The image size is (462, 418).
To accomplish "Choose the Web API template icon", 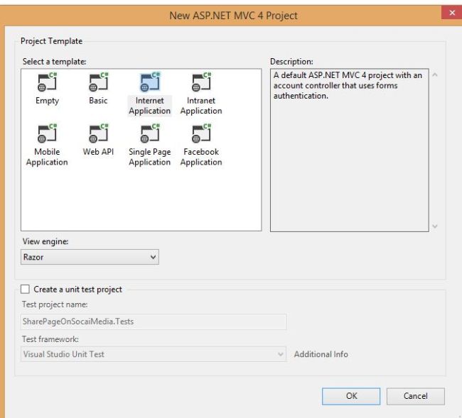I will click(x=98, y=133).
